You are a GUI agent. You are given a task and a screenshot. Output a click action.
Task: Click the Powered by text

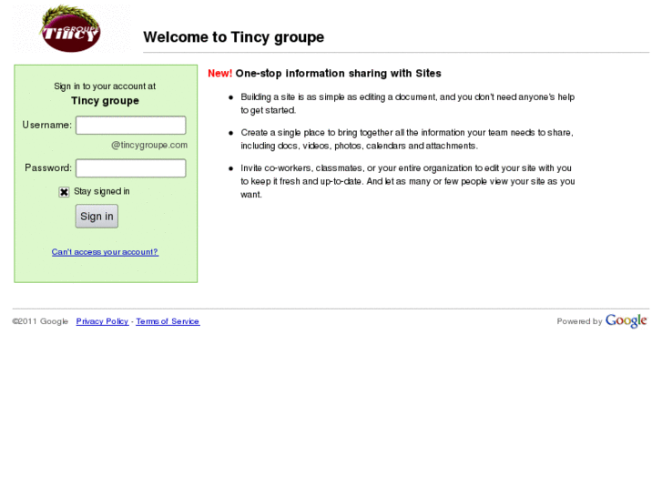[579, 321]
